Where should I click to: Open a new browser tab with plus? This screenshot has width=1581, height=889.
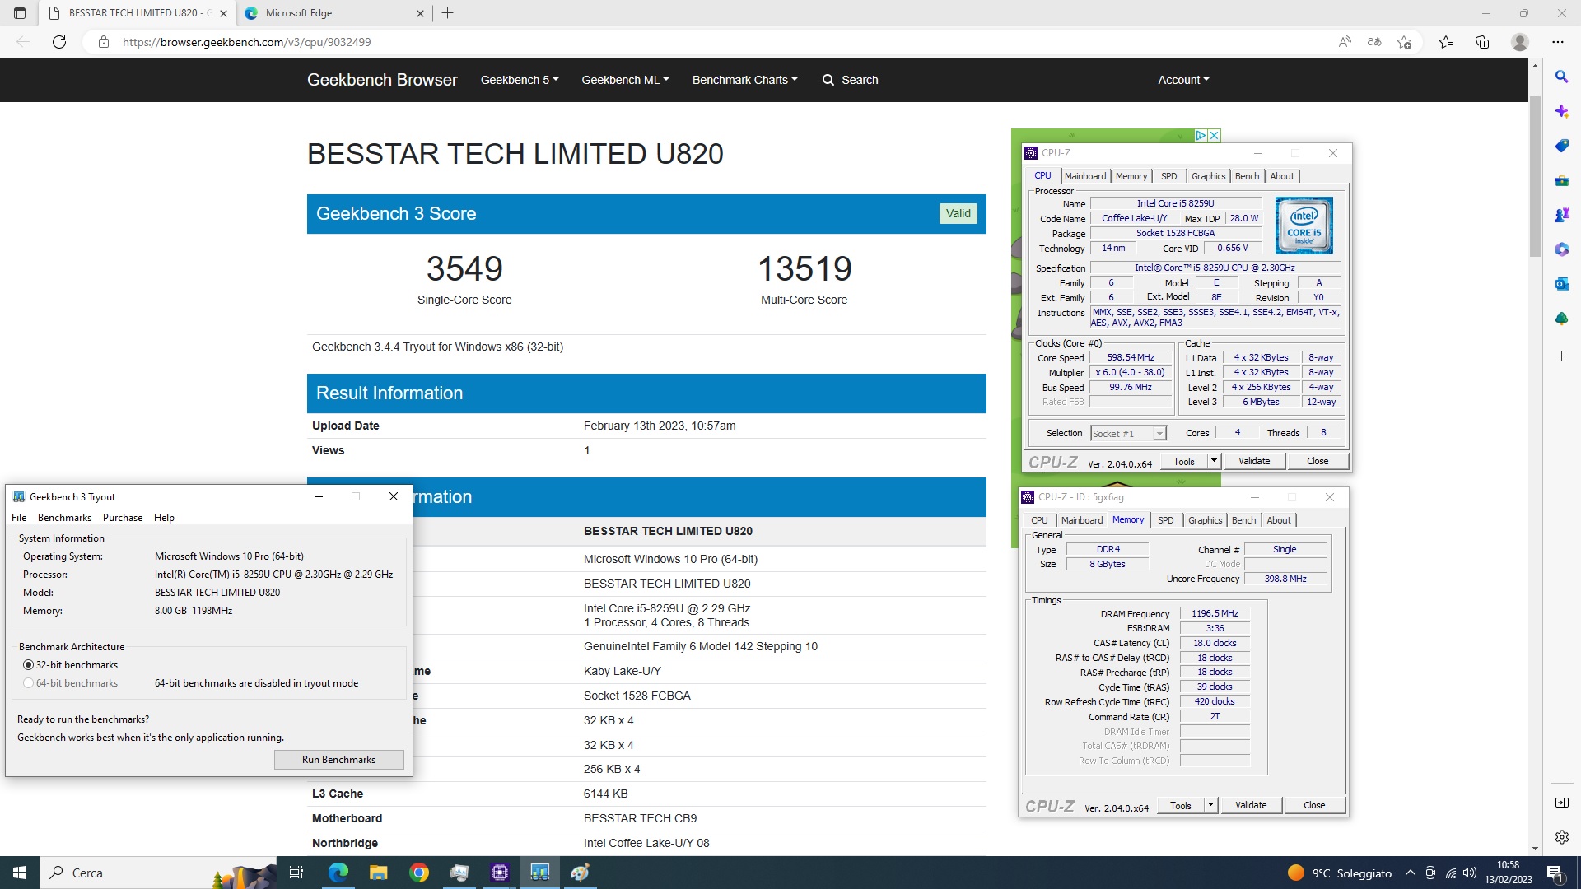[448, 13]
